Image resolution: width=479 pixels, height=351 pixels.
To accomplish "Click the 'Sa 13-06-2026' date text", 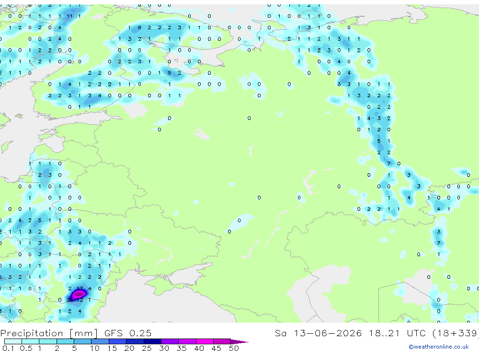I will [x=318, y=333].
